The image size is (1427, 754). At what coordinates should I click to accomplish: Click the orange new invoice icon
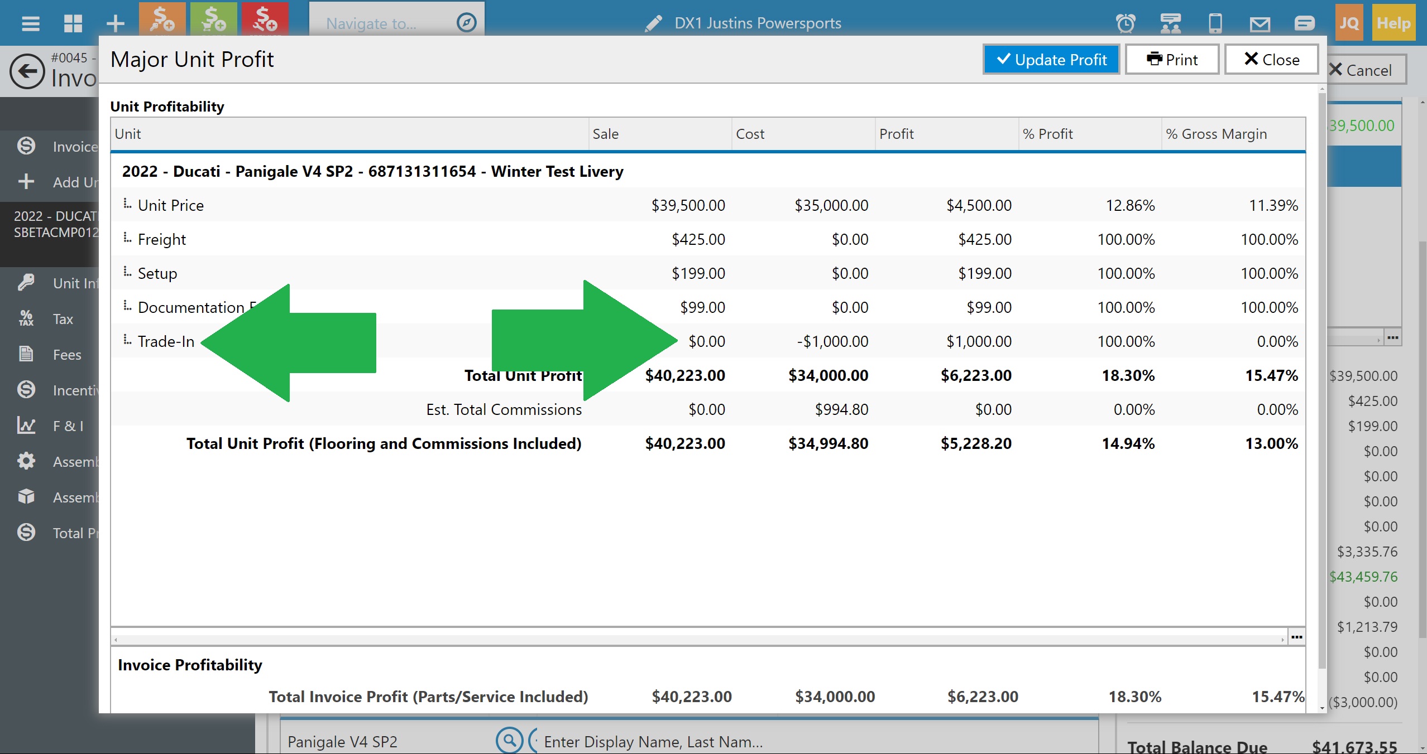point(162,19)
